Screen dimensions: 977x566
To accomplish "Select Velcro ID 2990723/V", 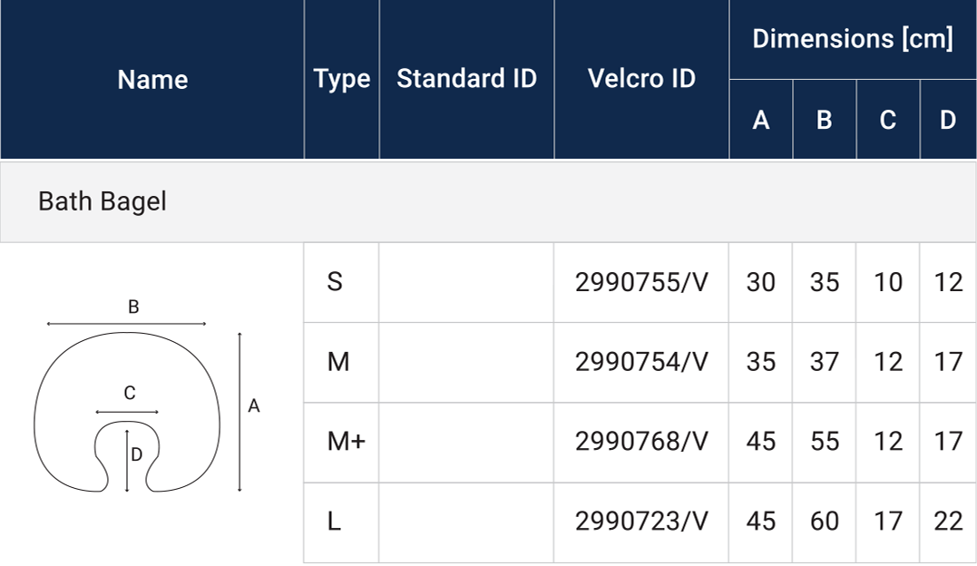I will pyautogui.click(x=641, y=522).
